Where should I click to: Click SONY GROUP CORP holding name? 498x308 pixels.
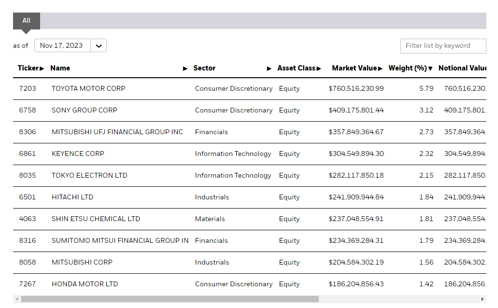[85, 111]
